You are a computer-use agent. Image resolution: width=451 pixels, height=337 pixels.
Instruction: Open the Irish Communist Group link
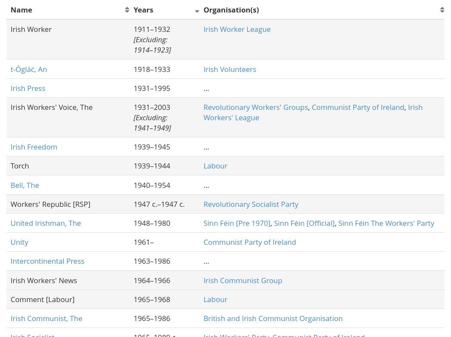[243, 281]
